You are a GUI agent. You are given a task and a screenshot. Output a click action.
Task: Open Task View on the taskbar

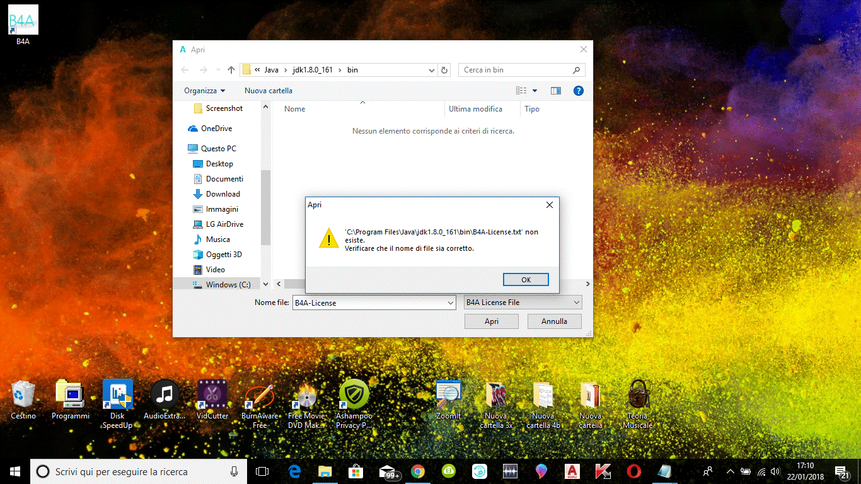click(x=262, y=471)
